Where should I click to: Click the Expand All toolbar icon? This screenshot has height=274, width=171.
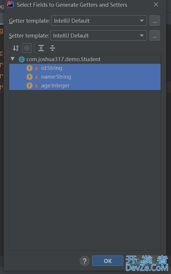pos(41,48)
